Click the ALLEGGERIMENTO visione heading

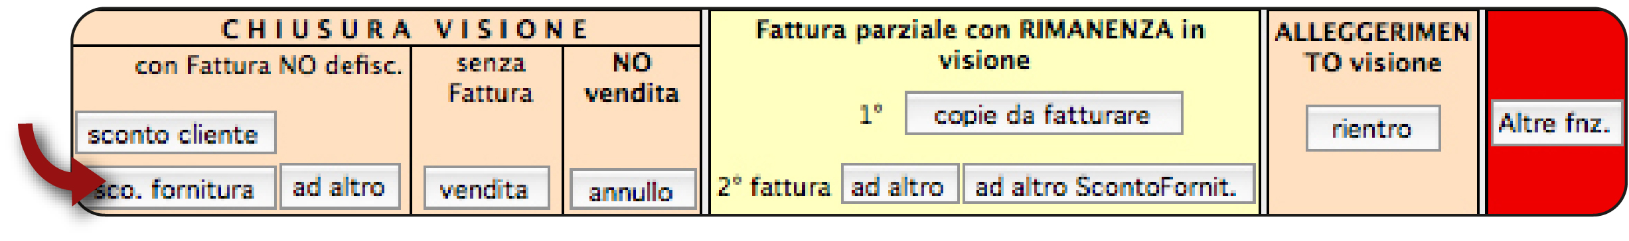click(x=1373, y=46)
